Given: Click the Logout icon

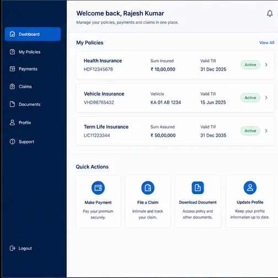Looking at the screenshot, I should (x=12, y=248).
